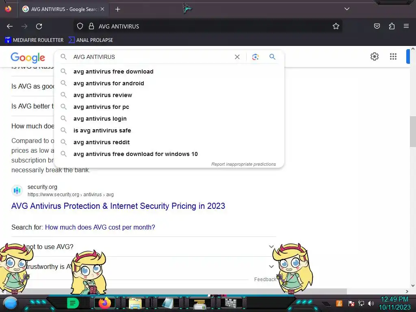Open the notepad taskbar icon
416x312 pixels.
click(168, 303)
